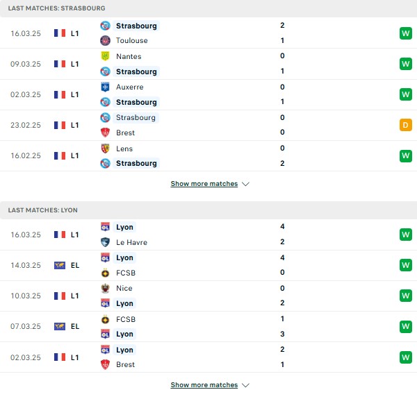Click the Lens club crest icon

pos(106,148)
